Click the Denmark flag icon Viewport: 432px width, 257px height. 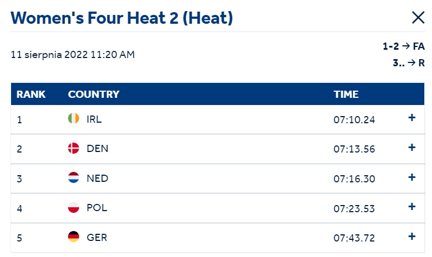click(x=74, y=148)
